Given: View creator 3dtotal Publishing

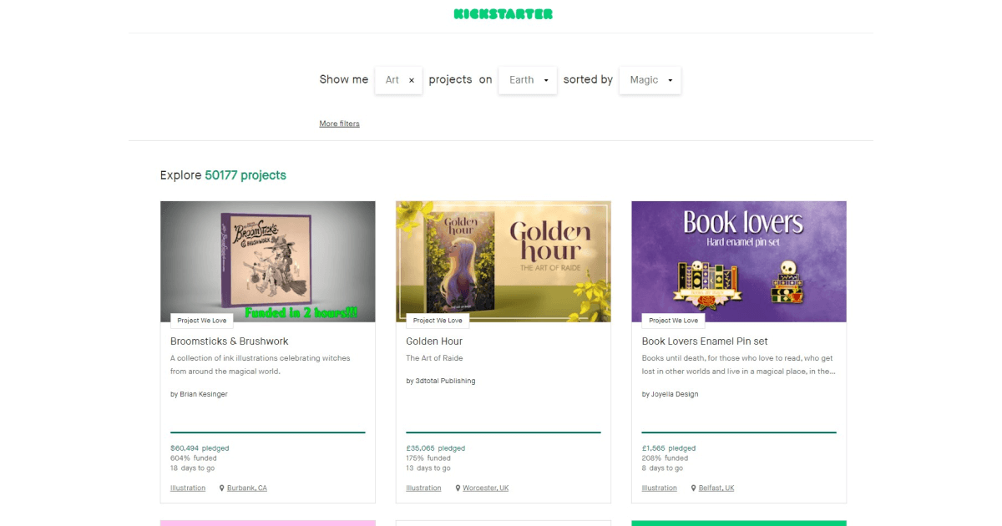Looking at the screenshot, I should click(x=441, y=381).
